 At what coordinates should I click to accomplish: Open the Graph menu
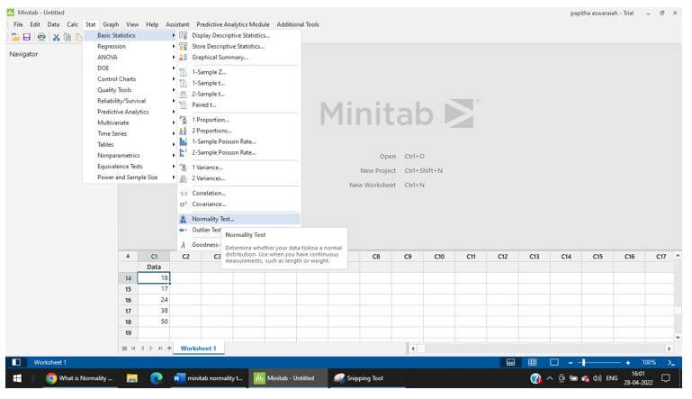pyautogui.click(x=111, y=24)
